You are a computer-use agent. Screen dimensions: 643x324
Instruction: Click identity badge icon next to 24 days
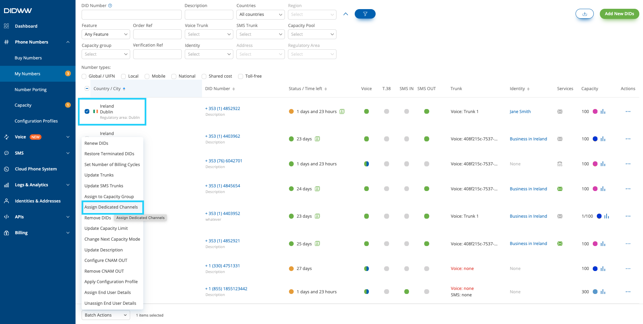tap(317, 189)
